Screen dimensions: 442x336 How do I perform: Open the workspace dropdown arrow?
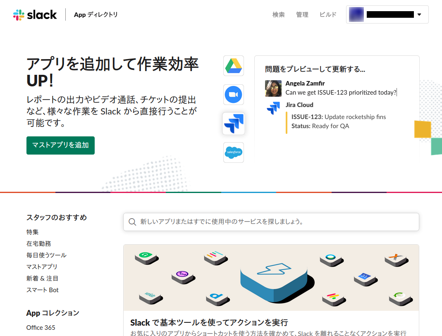[419, 14]
